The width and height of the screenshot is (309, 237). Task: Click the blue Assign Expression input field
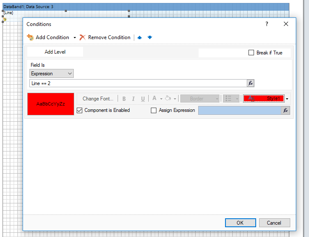[240, 111]
